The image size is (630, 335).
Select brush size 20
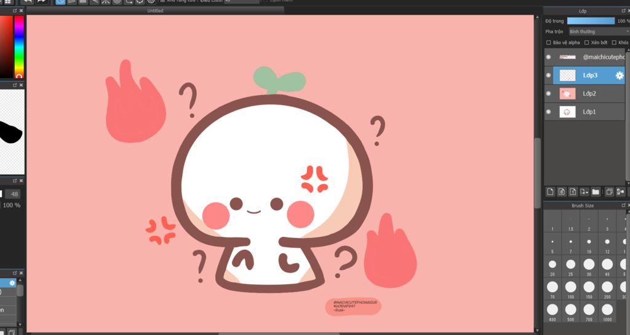[x=552, y=266]
